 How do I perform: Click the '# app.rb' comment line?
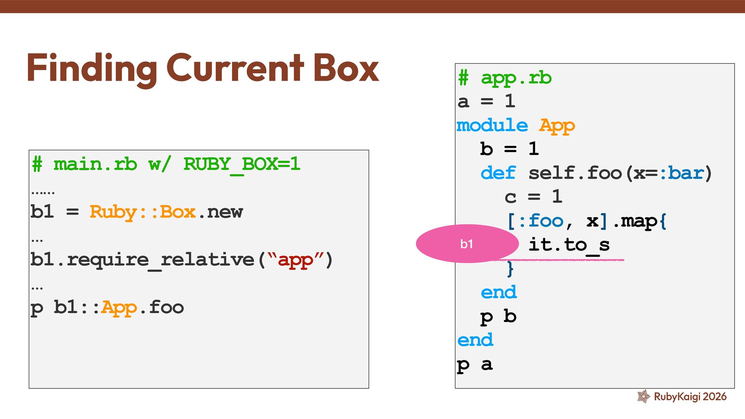[x=504, y=78]
